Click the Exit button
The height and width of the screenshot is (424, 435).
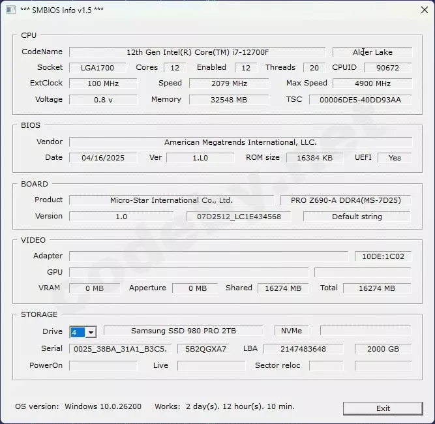[x=383, y=408]
